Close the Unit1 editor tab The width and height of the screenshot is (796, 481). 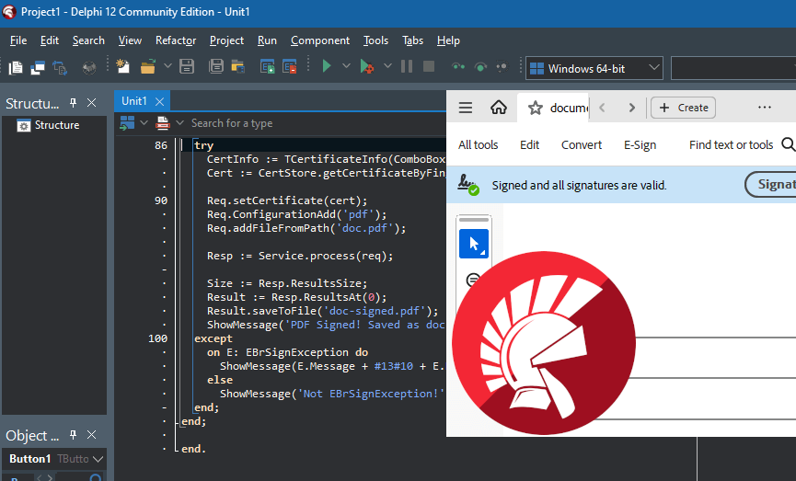point(159,101)
